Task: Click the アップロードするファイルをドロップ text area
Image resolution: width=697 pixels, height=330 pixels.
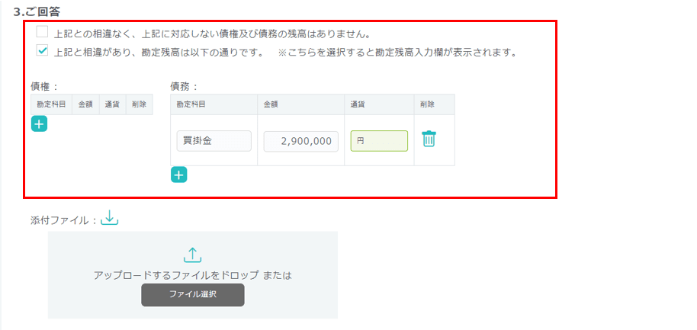Action: [192, 275]
